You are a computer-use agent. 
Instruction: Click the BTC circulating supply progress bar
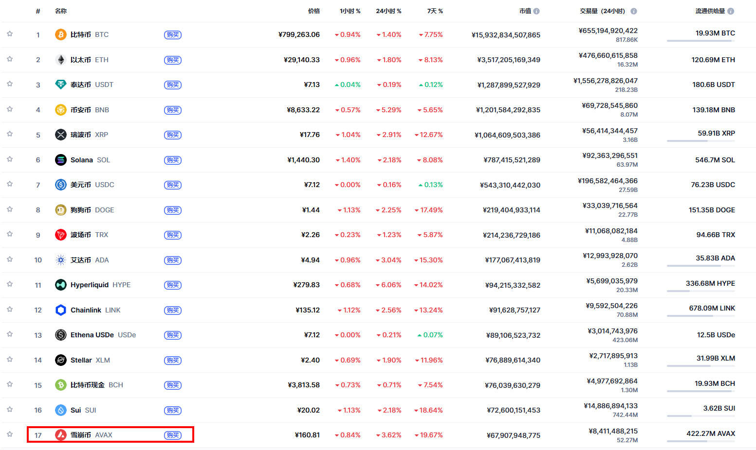[x=701, y=41]
